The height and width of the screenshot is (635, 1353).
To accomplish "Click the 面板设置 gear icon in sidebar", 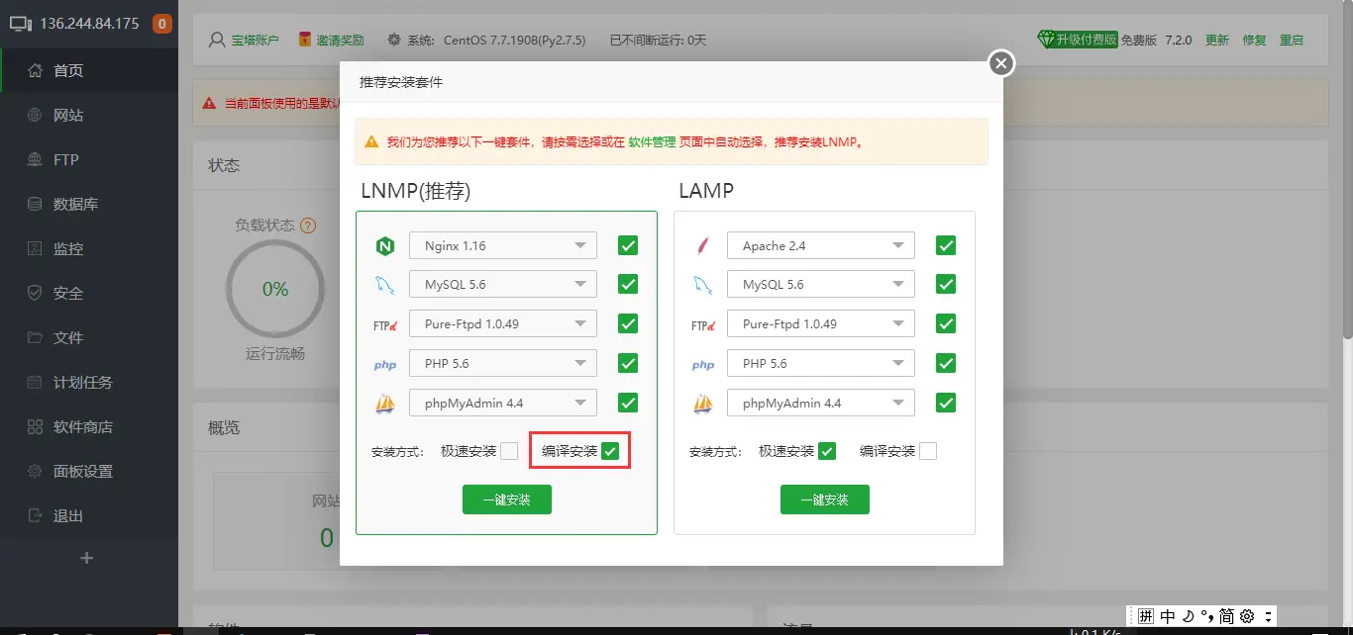I will pos(36,471).
